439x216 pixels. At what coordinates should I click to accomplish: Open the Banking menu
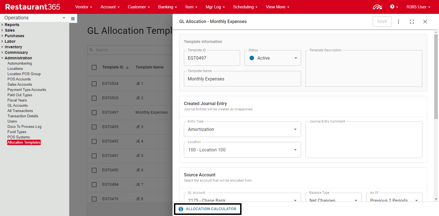coord(167,7)
